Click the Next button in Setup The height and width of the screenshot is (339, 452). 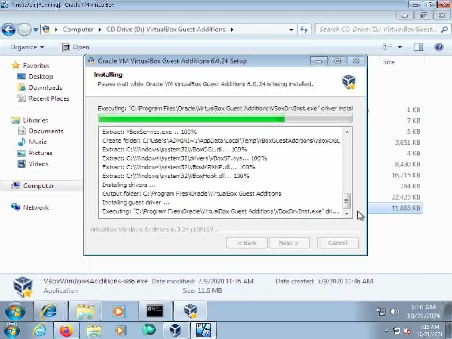[x=289, y=243]
